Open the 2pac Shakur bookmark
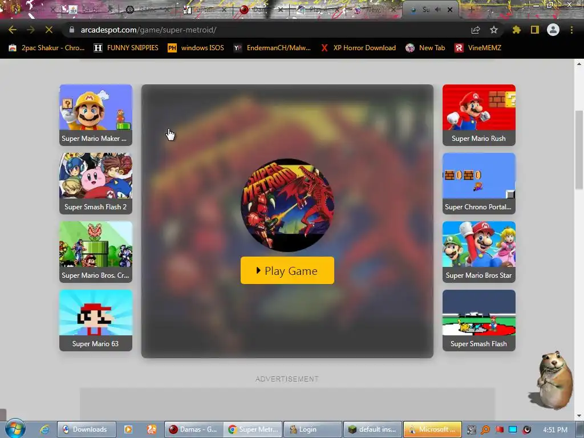 [x=47, y=48]
